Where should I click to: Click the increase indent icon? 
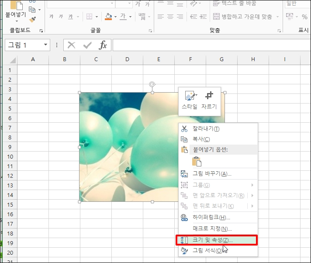coord(203,17)
